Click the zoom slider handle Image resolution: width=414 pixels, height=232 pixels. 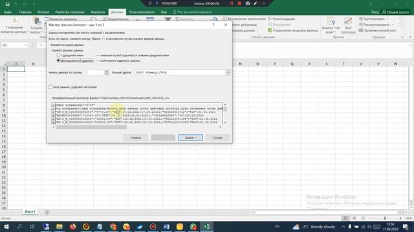coord(385,218)
